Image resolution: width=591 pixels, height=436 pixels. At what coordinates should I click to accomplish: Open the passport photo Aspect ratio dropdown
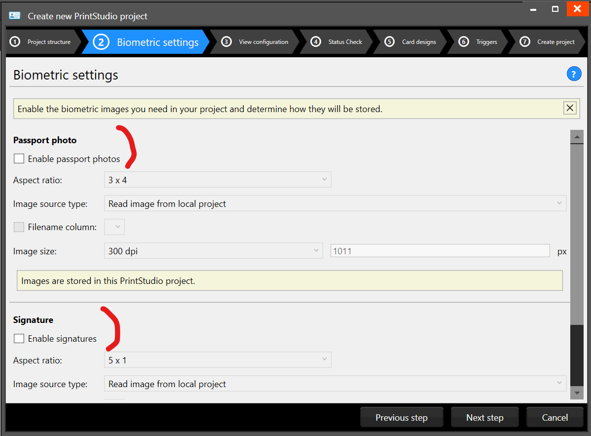pyautogui.click(x=217, y=179)
